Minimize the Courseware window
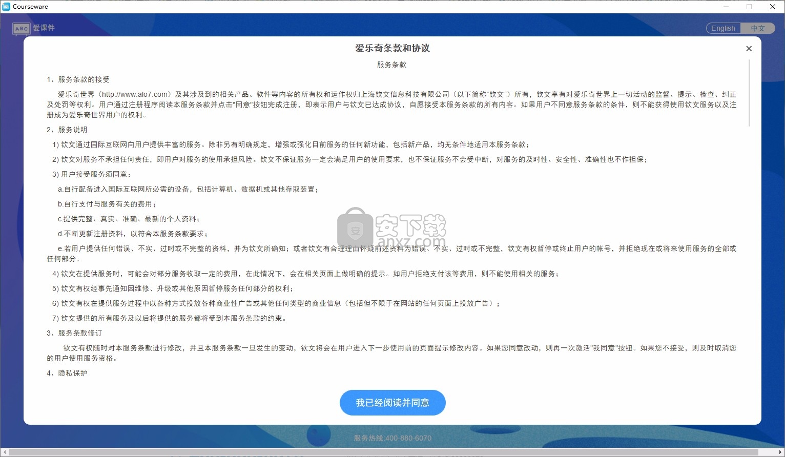The height and width of the screenshot is (457, 785). pyautogui.click(x=726, y=7)
